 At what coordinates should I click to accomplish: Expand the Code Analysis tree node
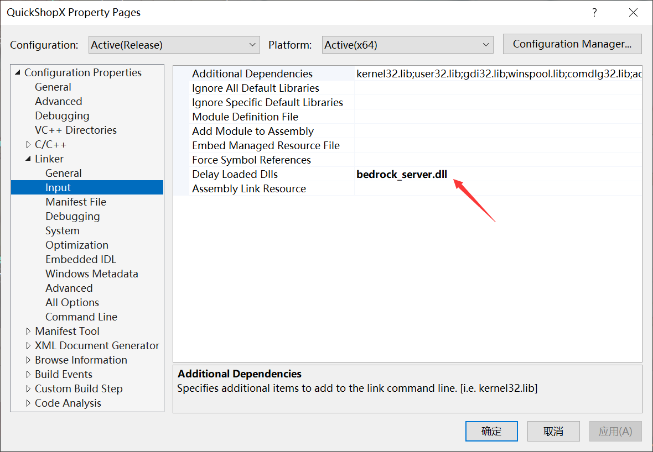28,403
